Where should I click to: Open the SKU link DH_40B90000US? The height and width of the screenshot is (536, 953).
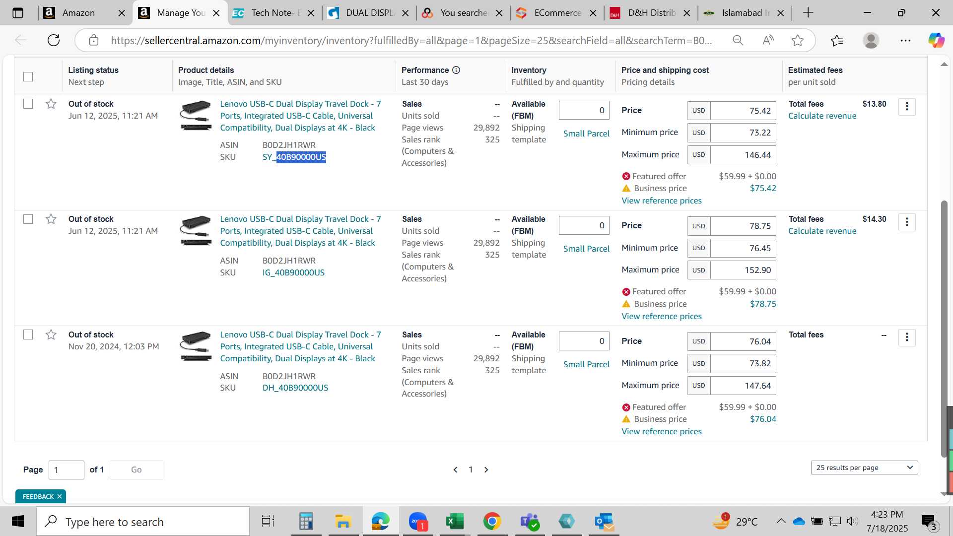(295, 388)
